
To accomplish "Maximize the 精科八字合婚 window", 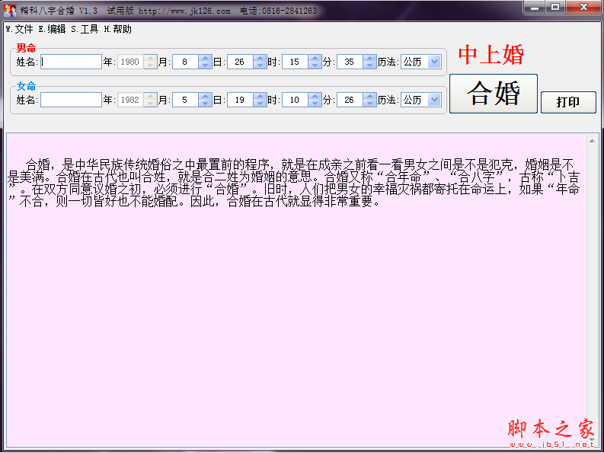I will click(x=555, y=7).
